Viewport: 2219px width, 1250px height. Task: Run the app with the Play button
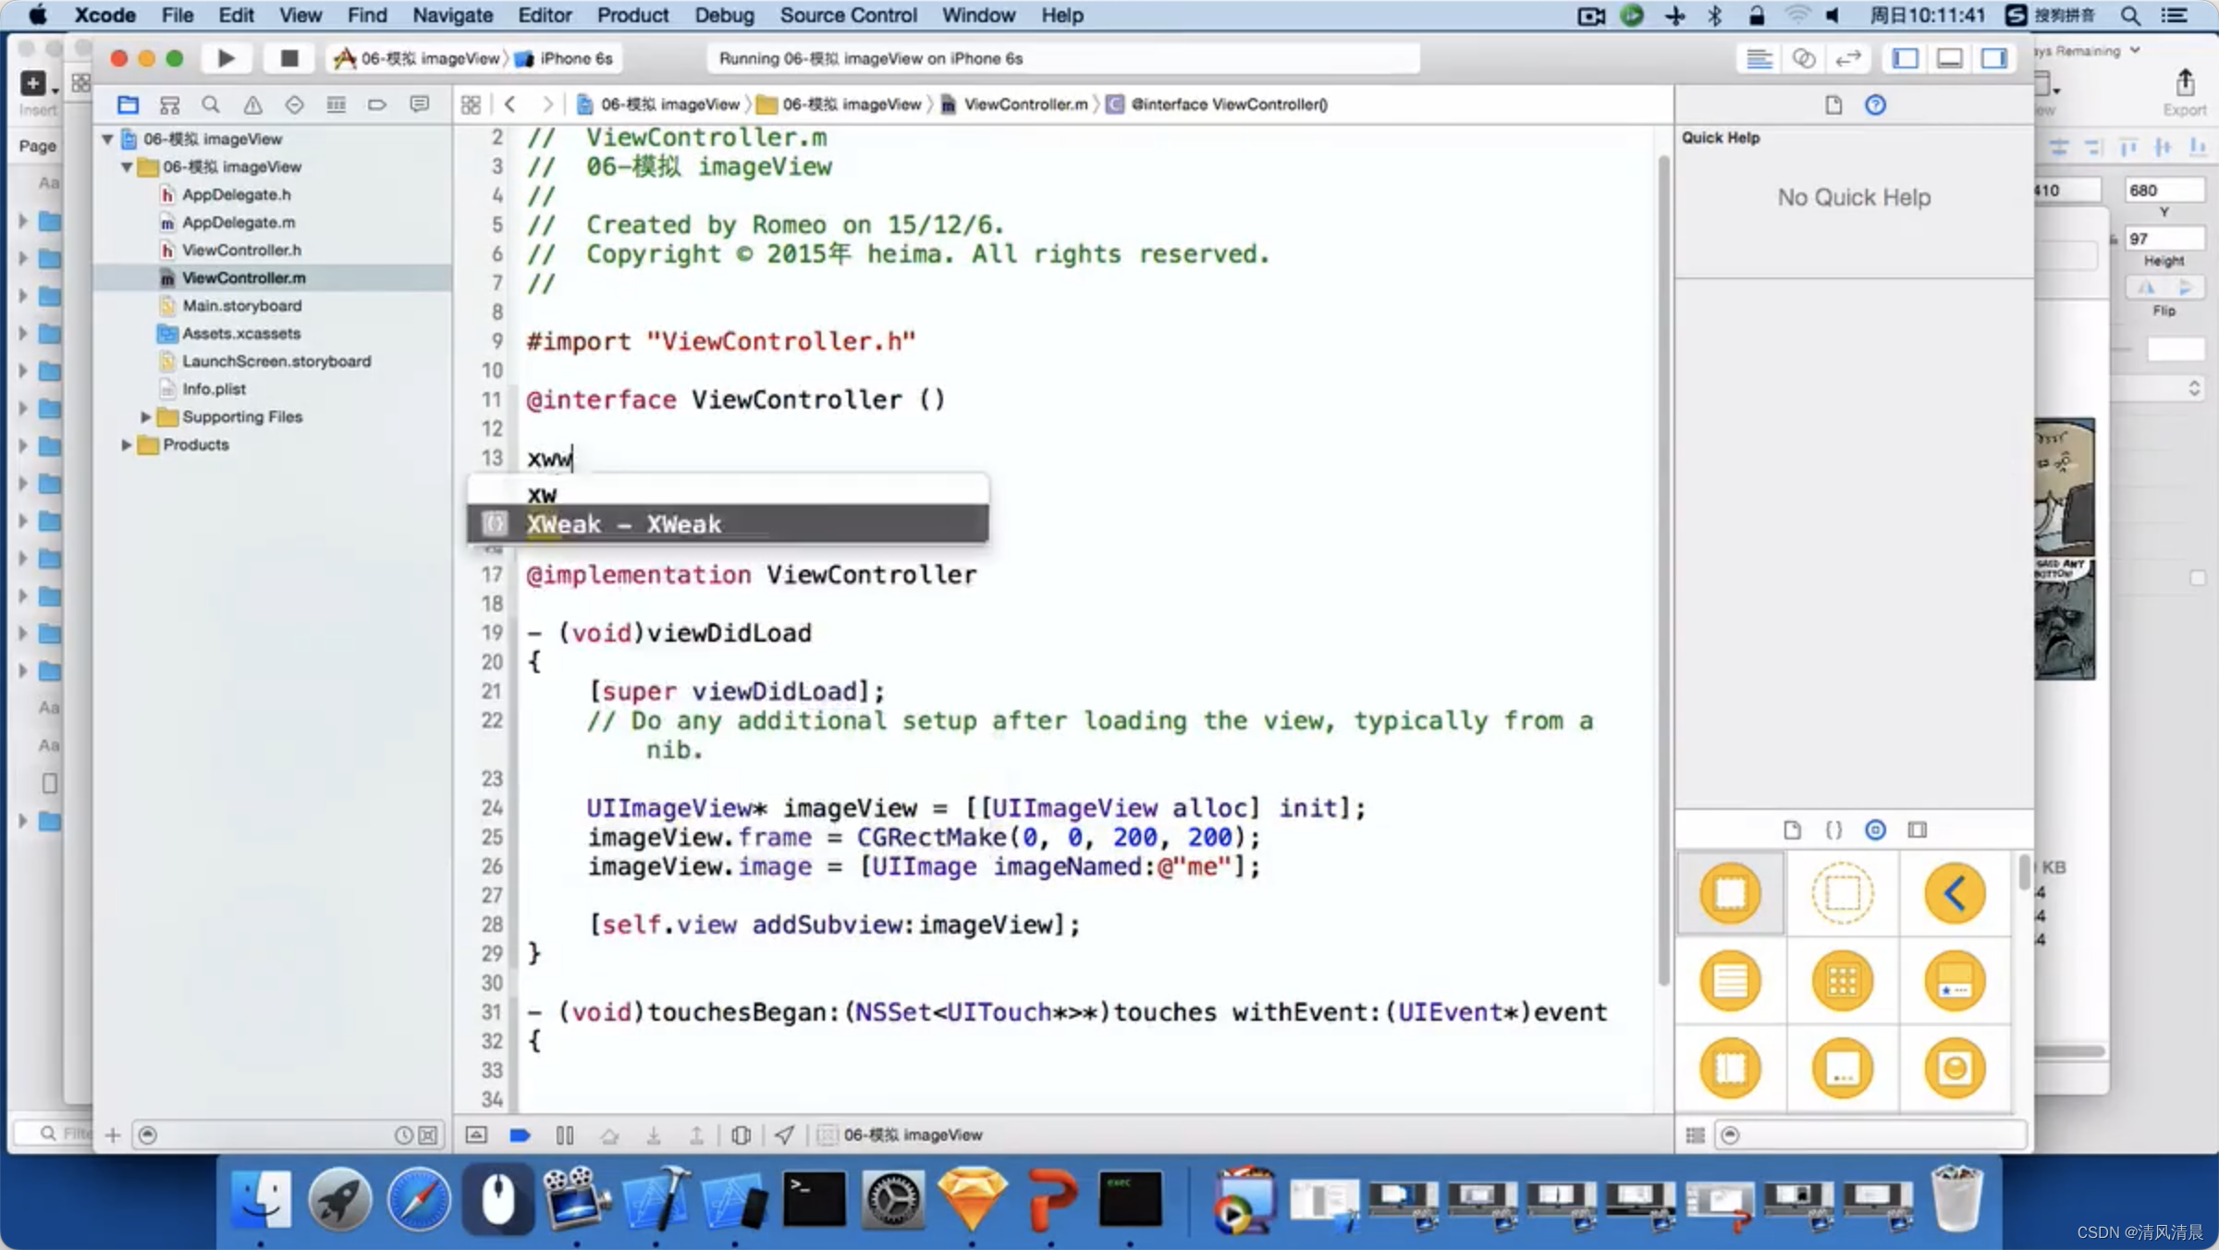tap(226, 58)
